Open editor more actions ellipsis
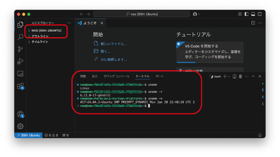 coord(260,23)
